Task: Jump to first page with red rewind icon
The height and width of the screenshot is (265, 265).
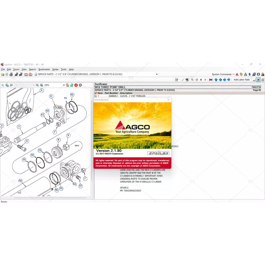Action: point(211,79)
